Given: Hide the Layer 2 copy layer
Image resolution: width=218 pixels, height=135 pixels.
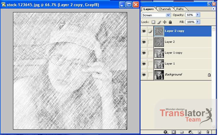Looking at the screenshot, I should pyautogui.click(x=144, y=31).
